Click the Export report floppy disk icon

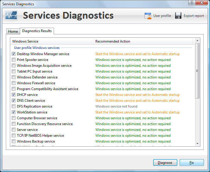(178, 16)
